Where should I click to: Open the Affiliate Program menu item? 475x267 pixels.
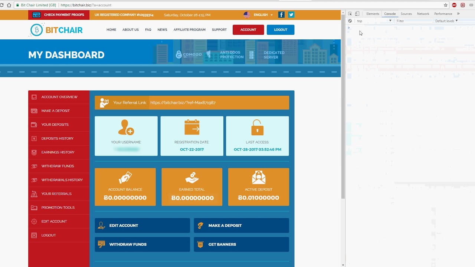(x=189, y=30)
